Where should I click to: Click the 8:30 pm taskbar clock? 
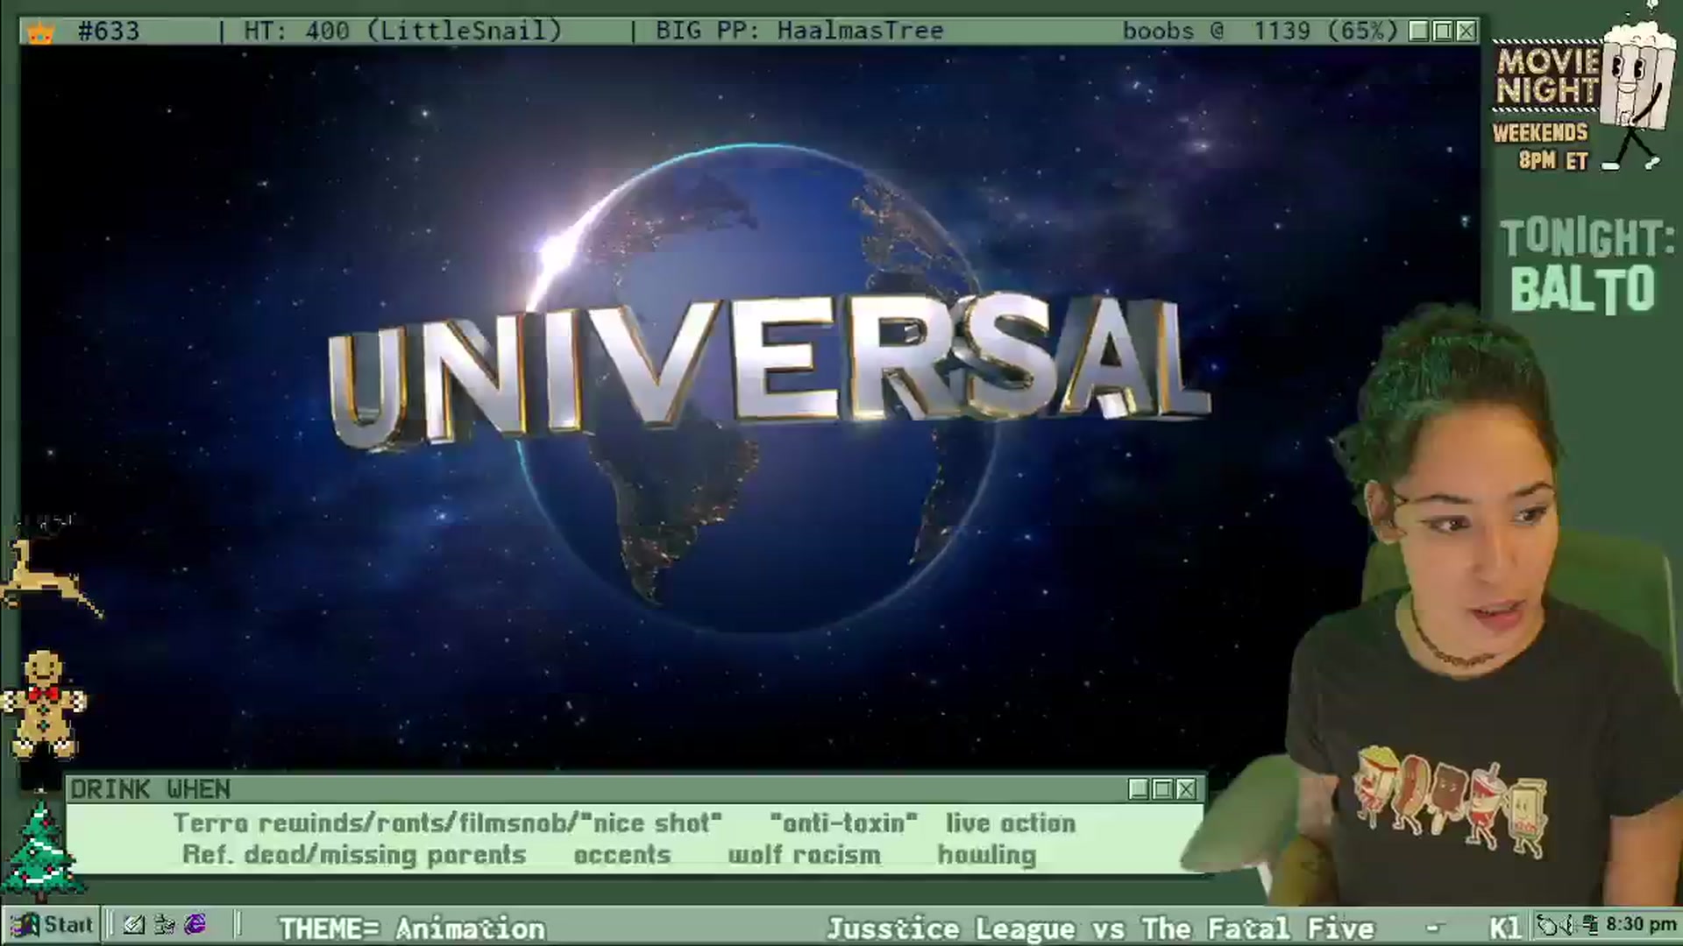click(1640, 925)
